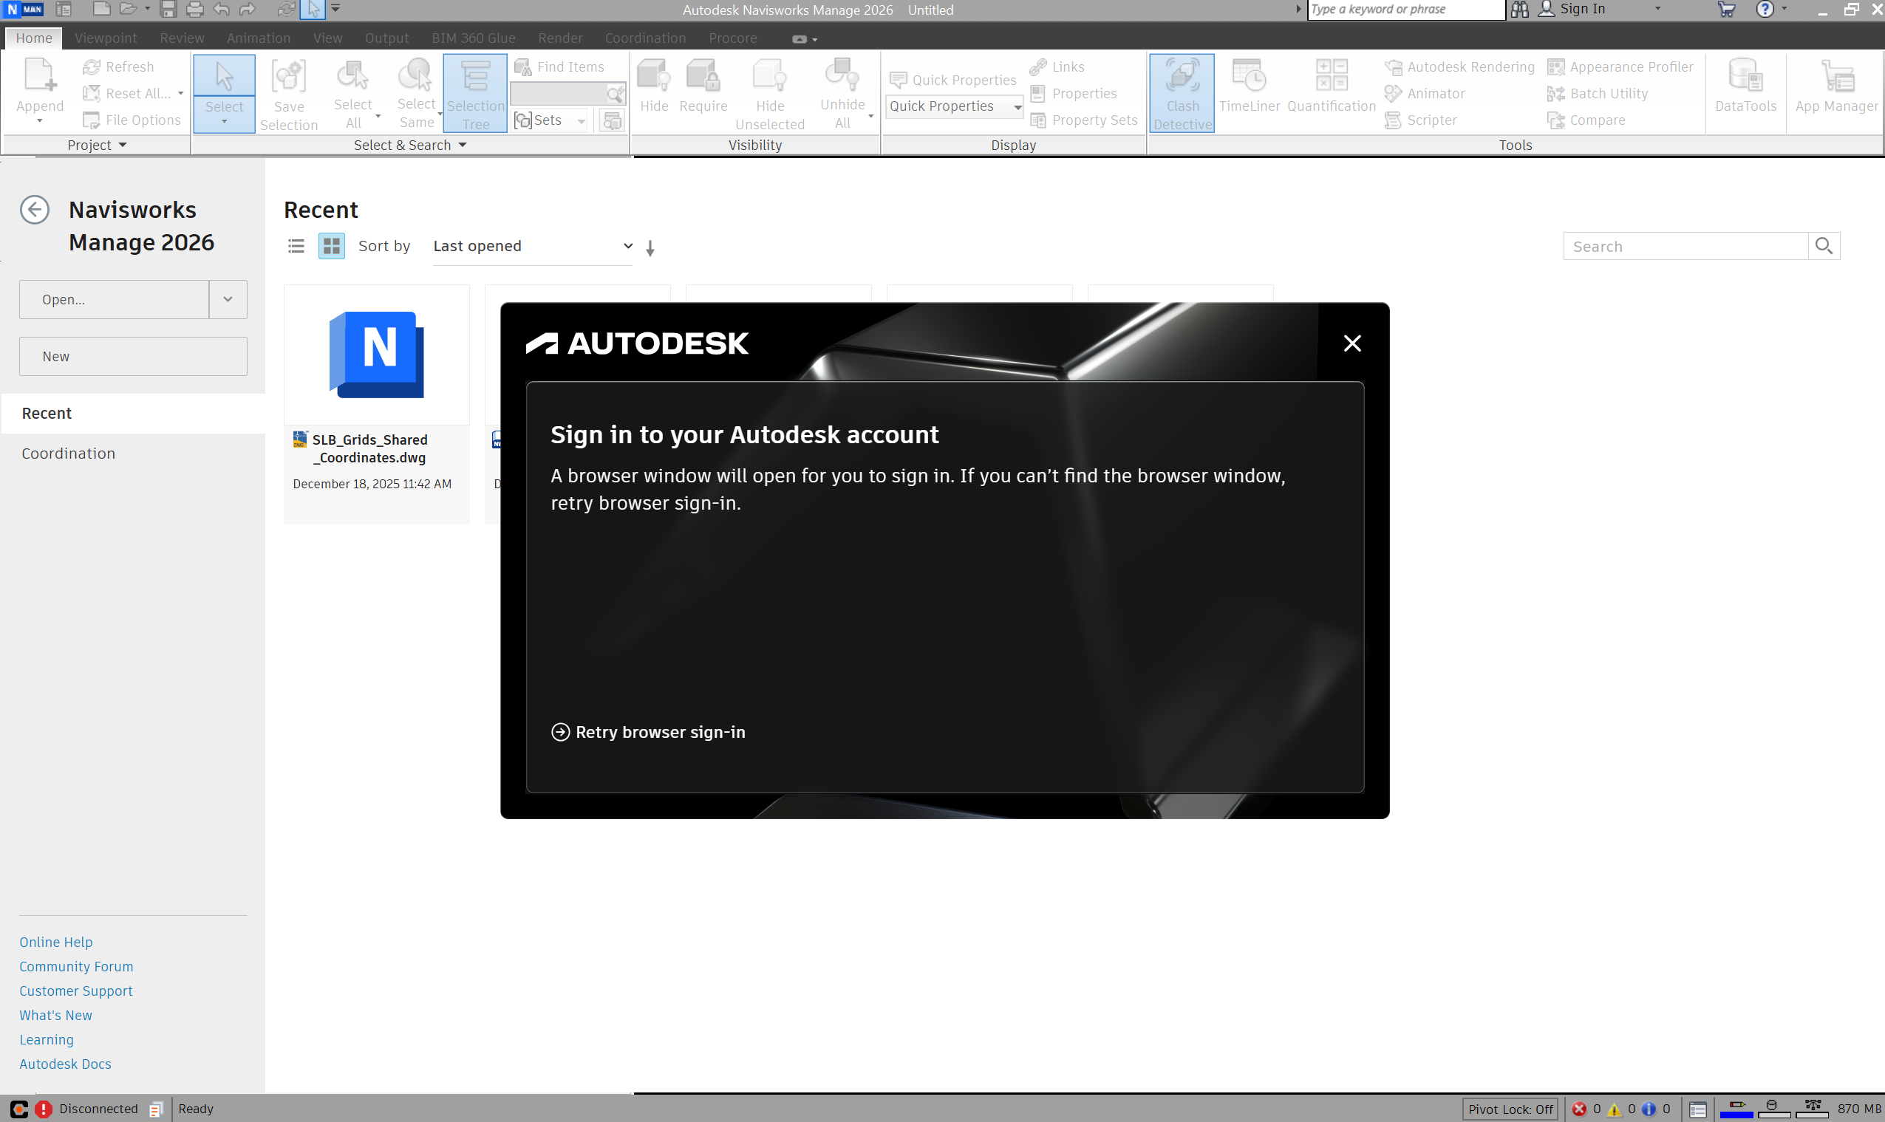Switch to list view layout
This screenshot has height=1122, width=1885.
pyautogui.click(x=296, y=246)
